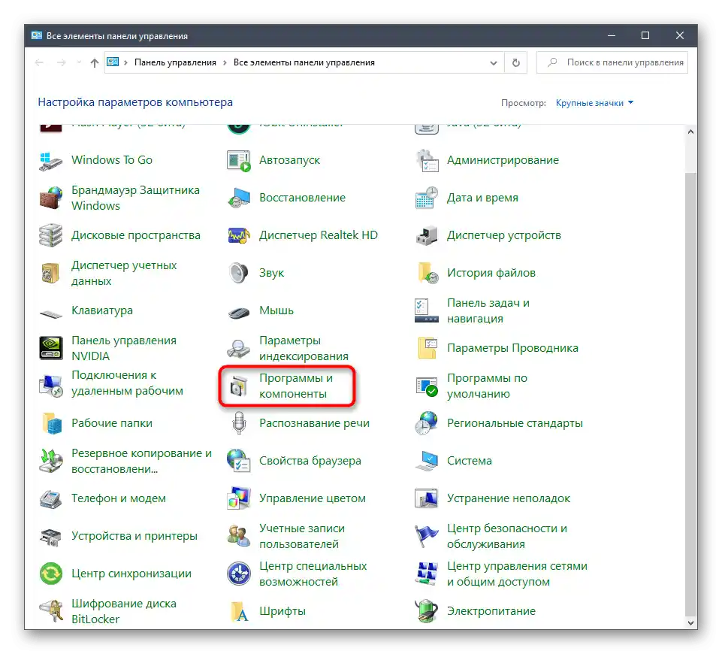This screenshot has width=722, height=654.
Task: Focus the Поиск в панели управления field
Action: [612, 62]
